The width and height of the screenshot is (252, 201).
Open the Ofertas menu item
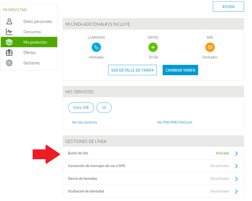(30, 53)
